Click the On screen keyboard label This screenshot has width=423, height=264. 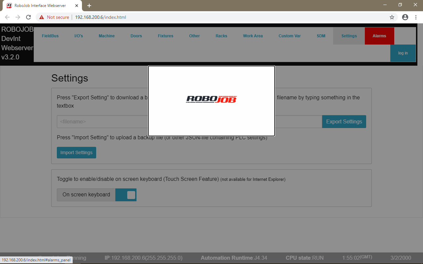[x=86, y=195]
